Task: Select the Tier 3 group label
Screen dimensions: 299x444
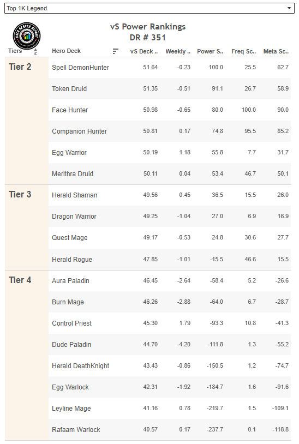Action: (x=20, y=195)
